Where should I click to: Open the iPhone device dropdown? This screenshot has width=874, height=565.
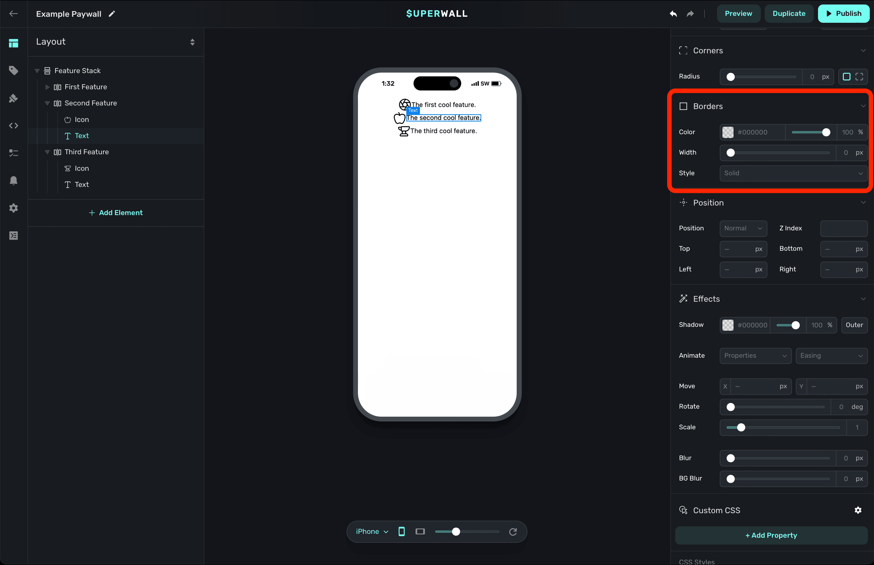click(x=371, y=532)
